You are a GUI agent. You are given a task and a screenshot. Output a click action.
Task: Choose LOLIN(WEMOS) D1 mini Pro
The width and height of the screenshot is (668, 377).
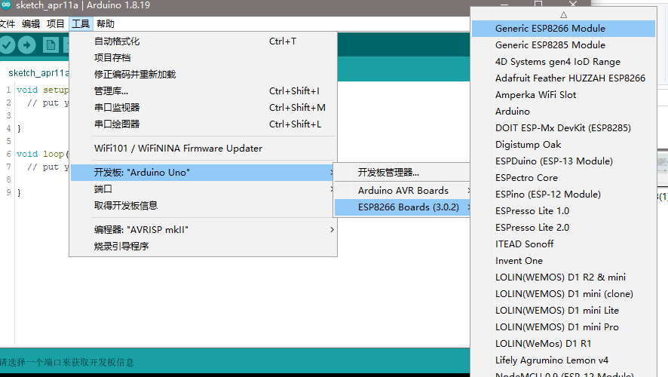tap(563, 327)
